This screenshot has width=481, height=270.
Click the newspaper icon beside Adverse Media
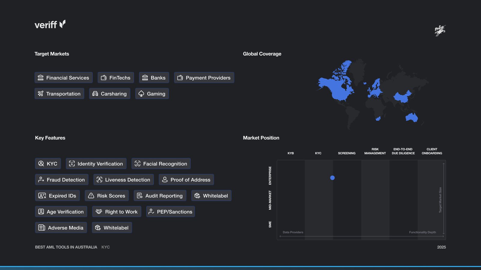click(42, 228)
